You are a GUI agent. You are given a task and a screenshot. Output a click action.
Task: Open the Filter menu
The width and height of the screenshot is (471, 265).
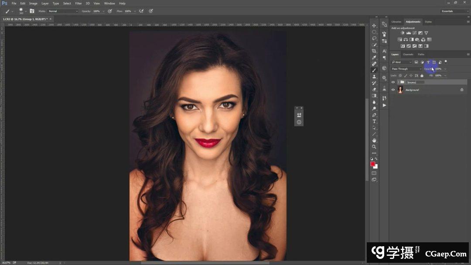[78, 3]
